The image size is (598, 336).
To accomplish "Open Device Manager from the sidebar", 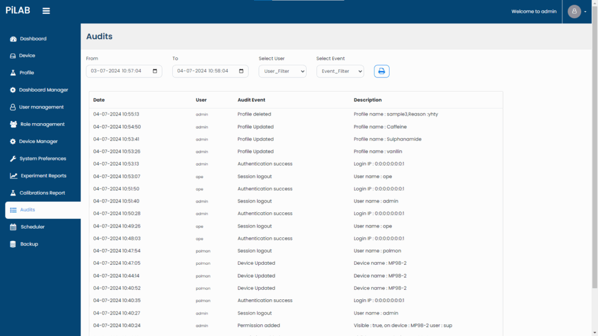I will click(39, 142).
